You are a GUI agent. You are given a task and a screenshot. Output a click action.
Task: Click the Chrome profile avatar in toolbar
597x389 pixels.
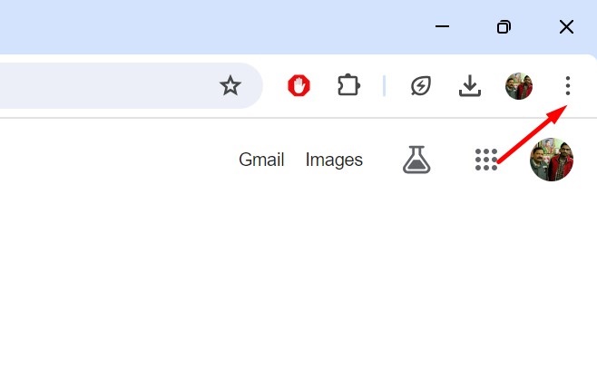coord(519,86)
